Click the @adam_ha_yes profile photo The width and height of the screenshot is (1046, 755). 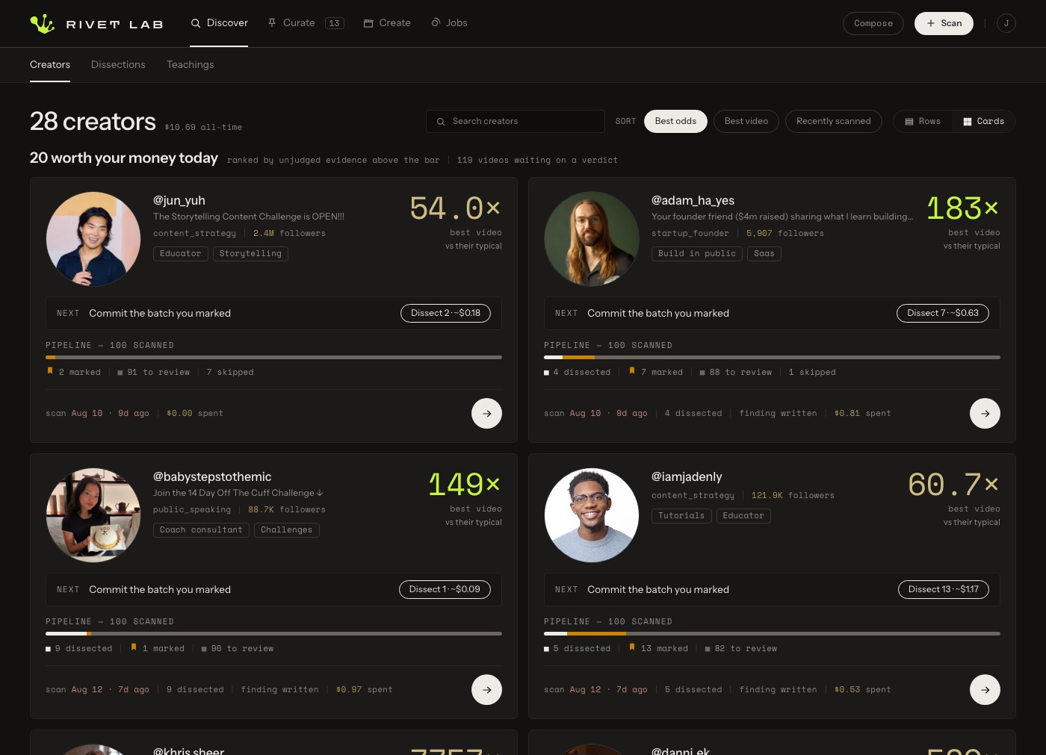[x=592, y=239]
